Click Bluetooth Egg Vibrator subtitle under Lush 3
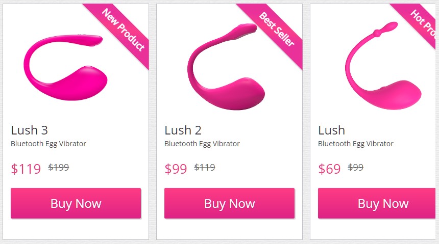This screenshot has width=439, height=244. pyautogui.click(x=48, y=144)
